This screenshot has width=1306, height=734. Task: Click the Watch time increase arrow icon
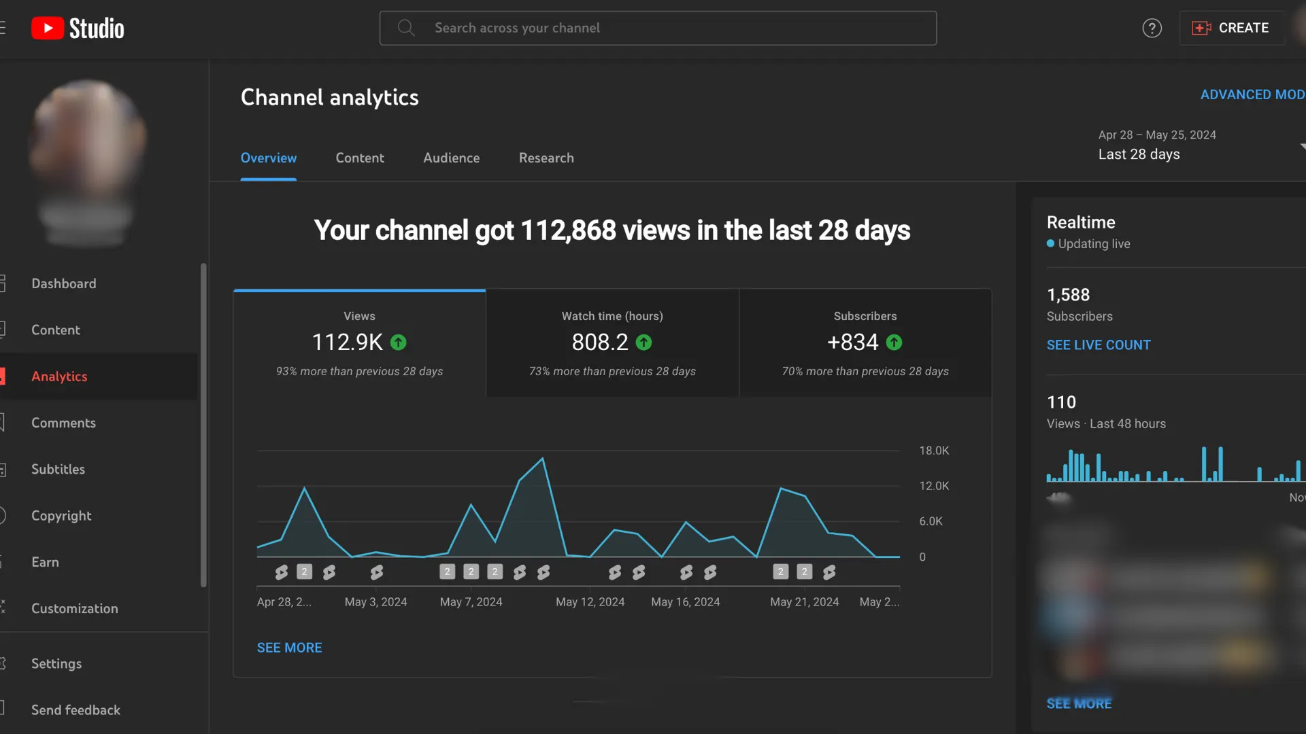pyautogui.click(x=643, y=343)
